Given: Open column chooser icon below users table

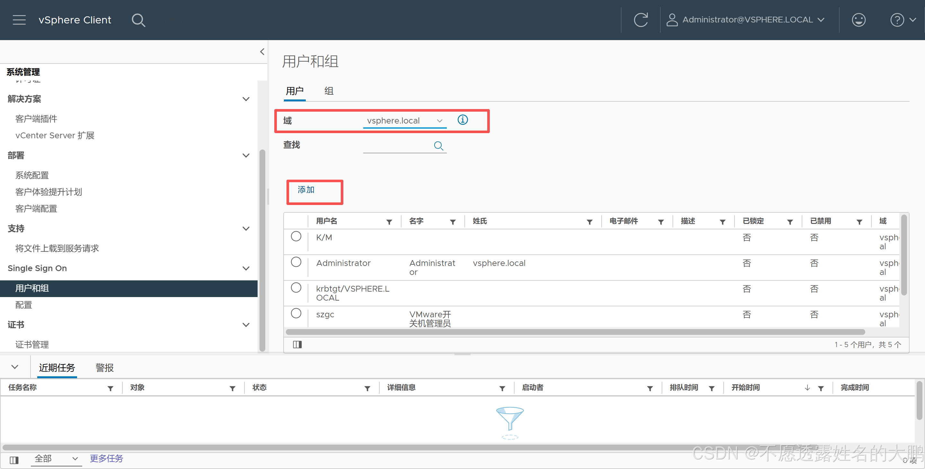Looking at the screenshot, I should click(297, 345).
